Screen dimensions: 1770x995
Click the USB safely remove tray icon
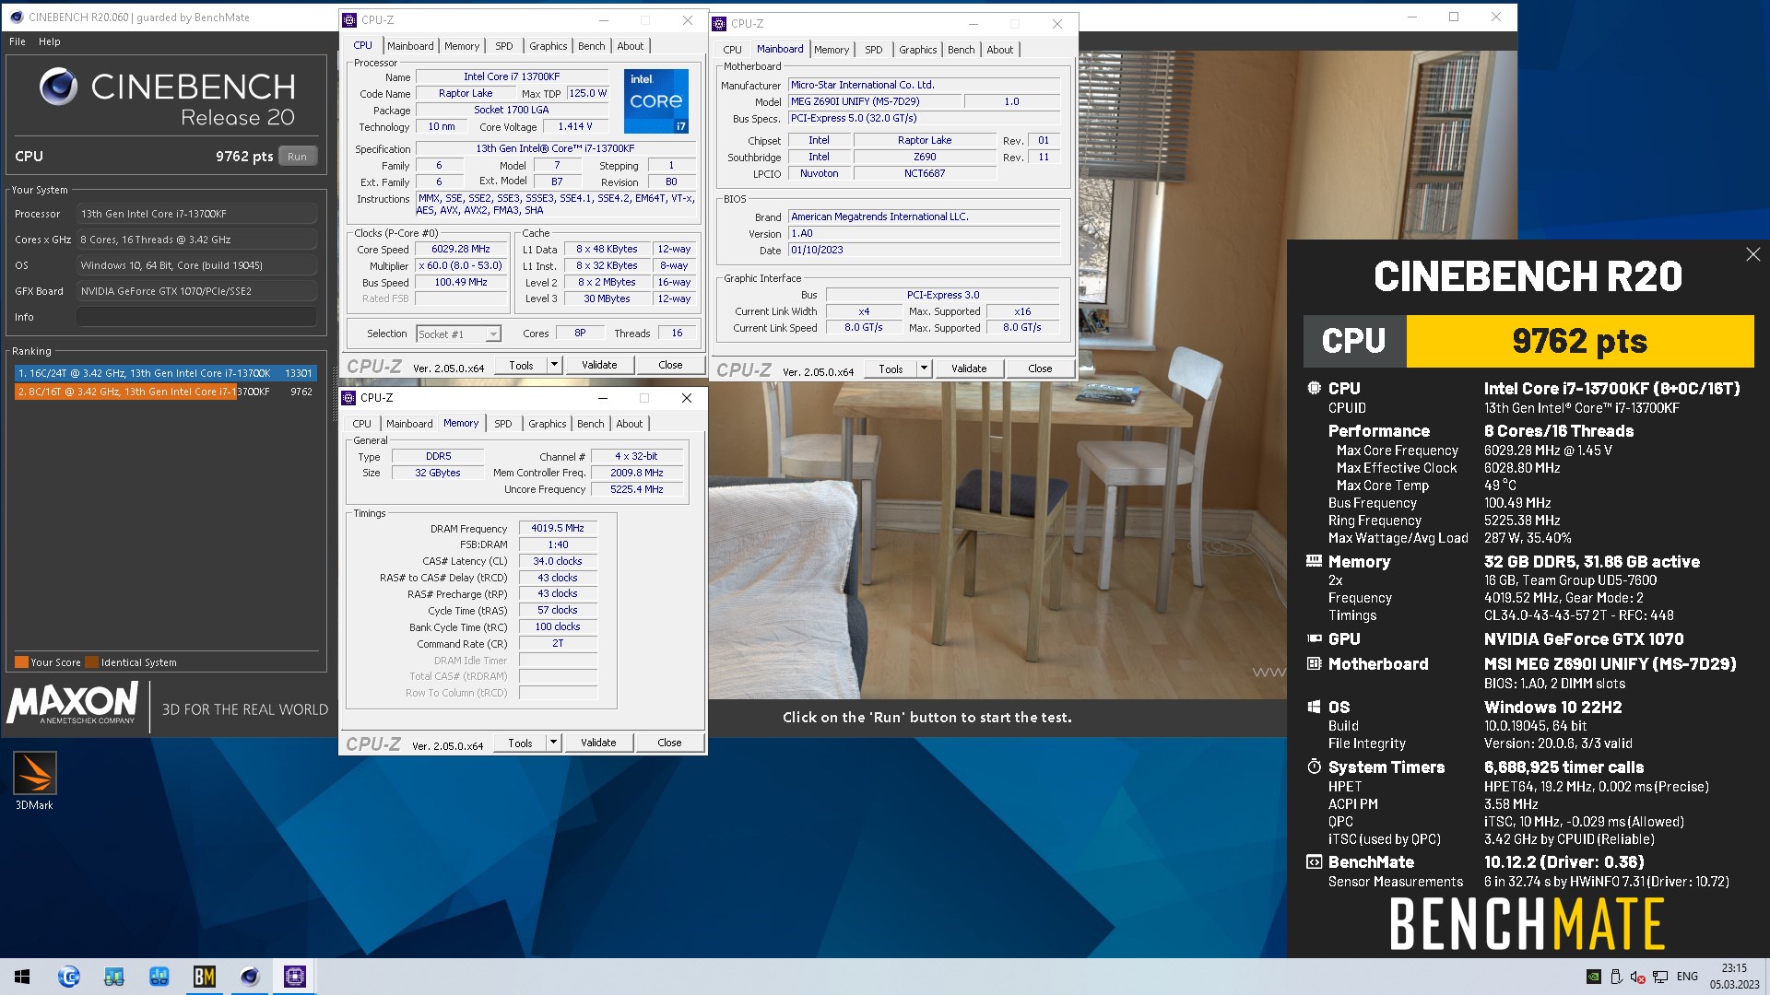1616,977
